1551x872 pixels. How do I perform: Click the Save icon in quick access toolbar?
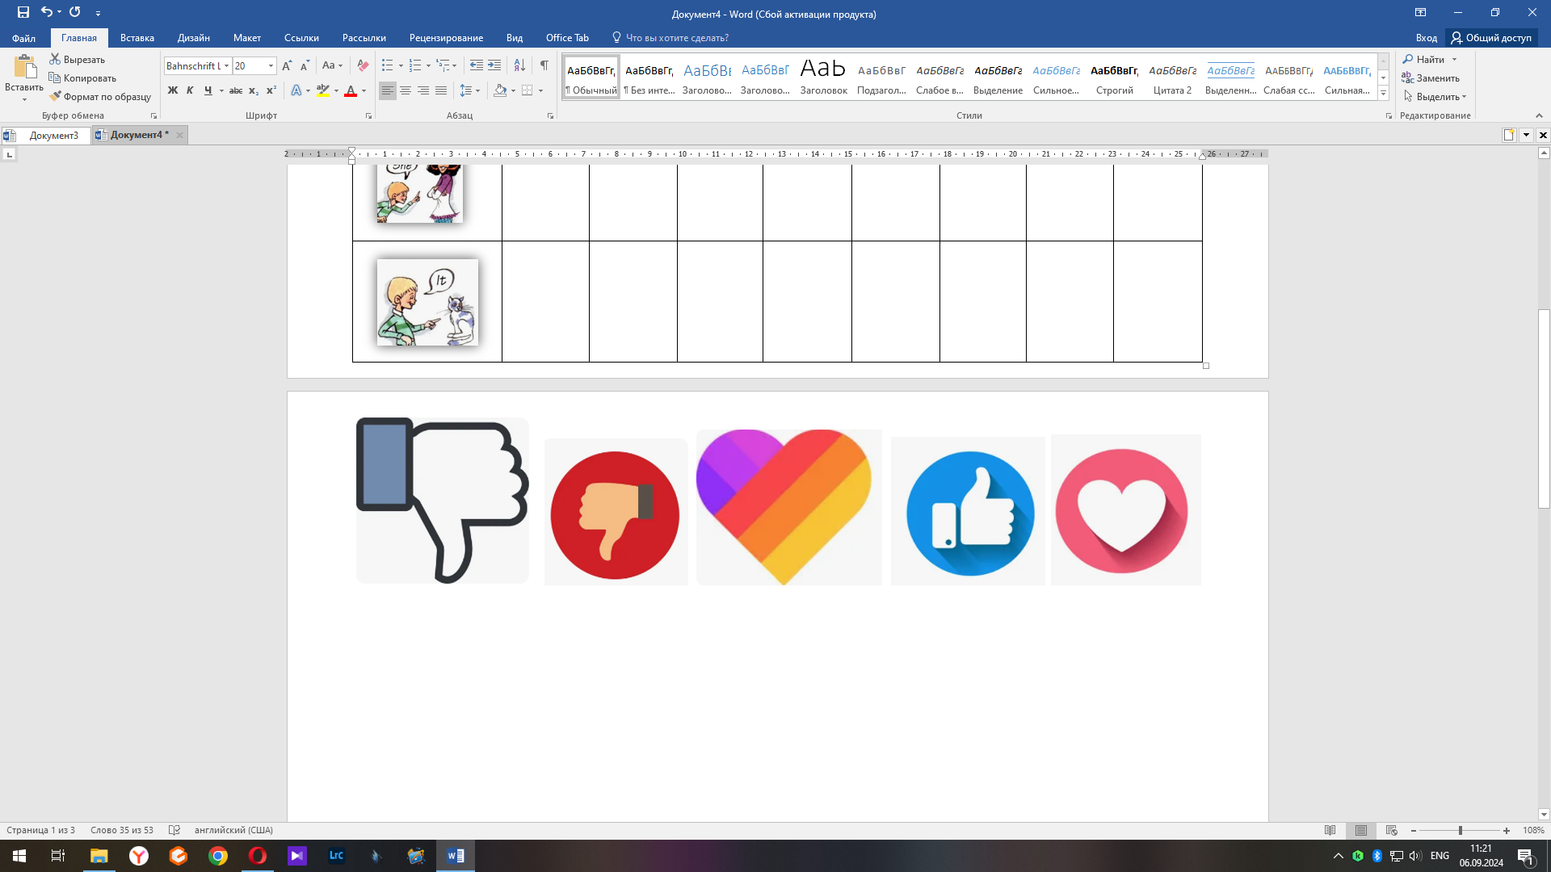point(23,12)
